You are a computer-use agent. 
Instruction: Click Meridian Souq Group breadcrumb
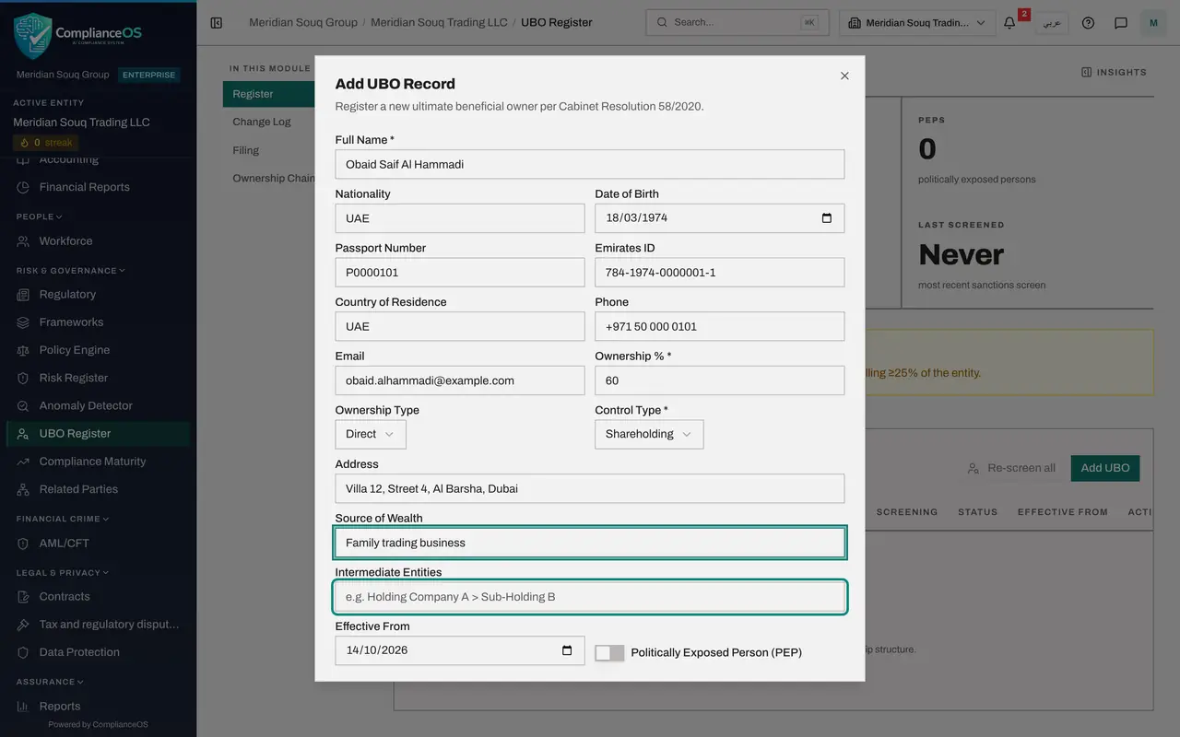pyautogui.click(x=303, y=22)
